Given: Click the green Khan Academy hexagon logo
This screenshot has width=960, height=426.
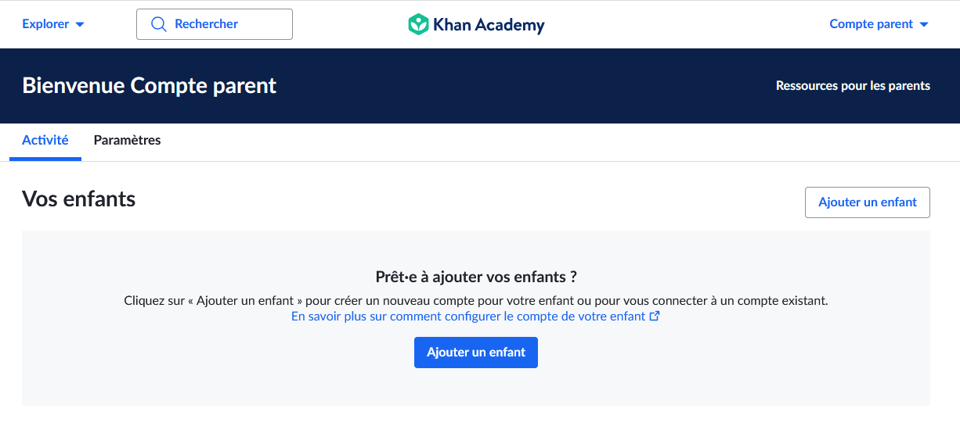Looking at the screenshot, I should click(418, 24).
